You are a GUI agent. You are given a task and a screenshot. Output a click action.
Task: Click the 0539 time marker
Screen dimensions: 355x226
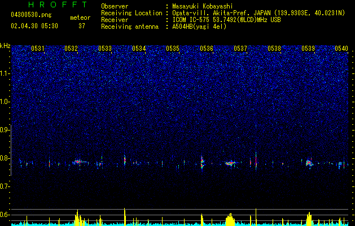point(308,49)
